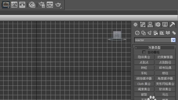
Task: Click the Quick Render teapot
Action: (58, 5)
